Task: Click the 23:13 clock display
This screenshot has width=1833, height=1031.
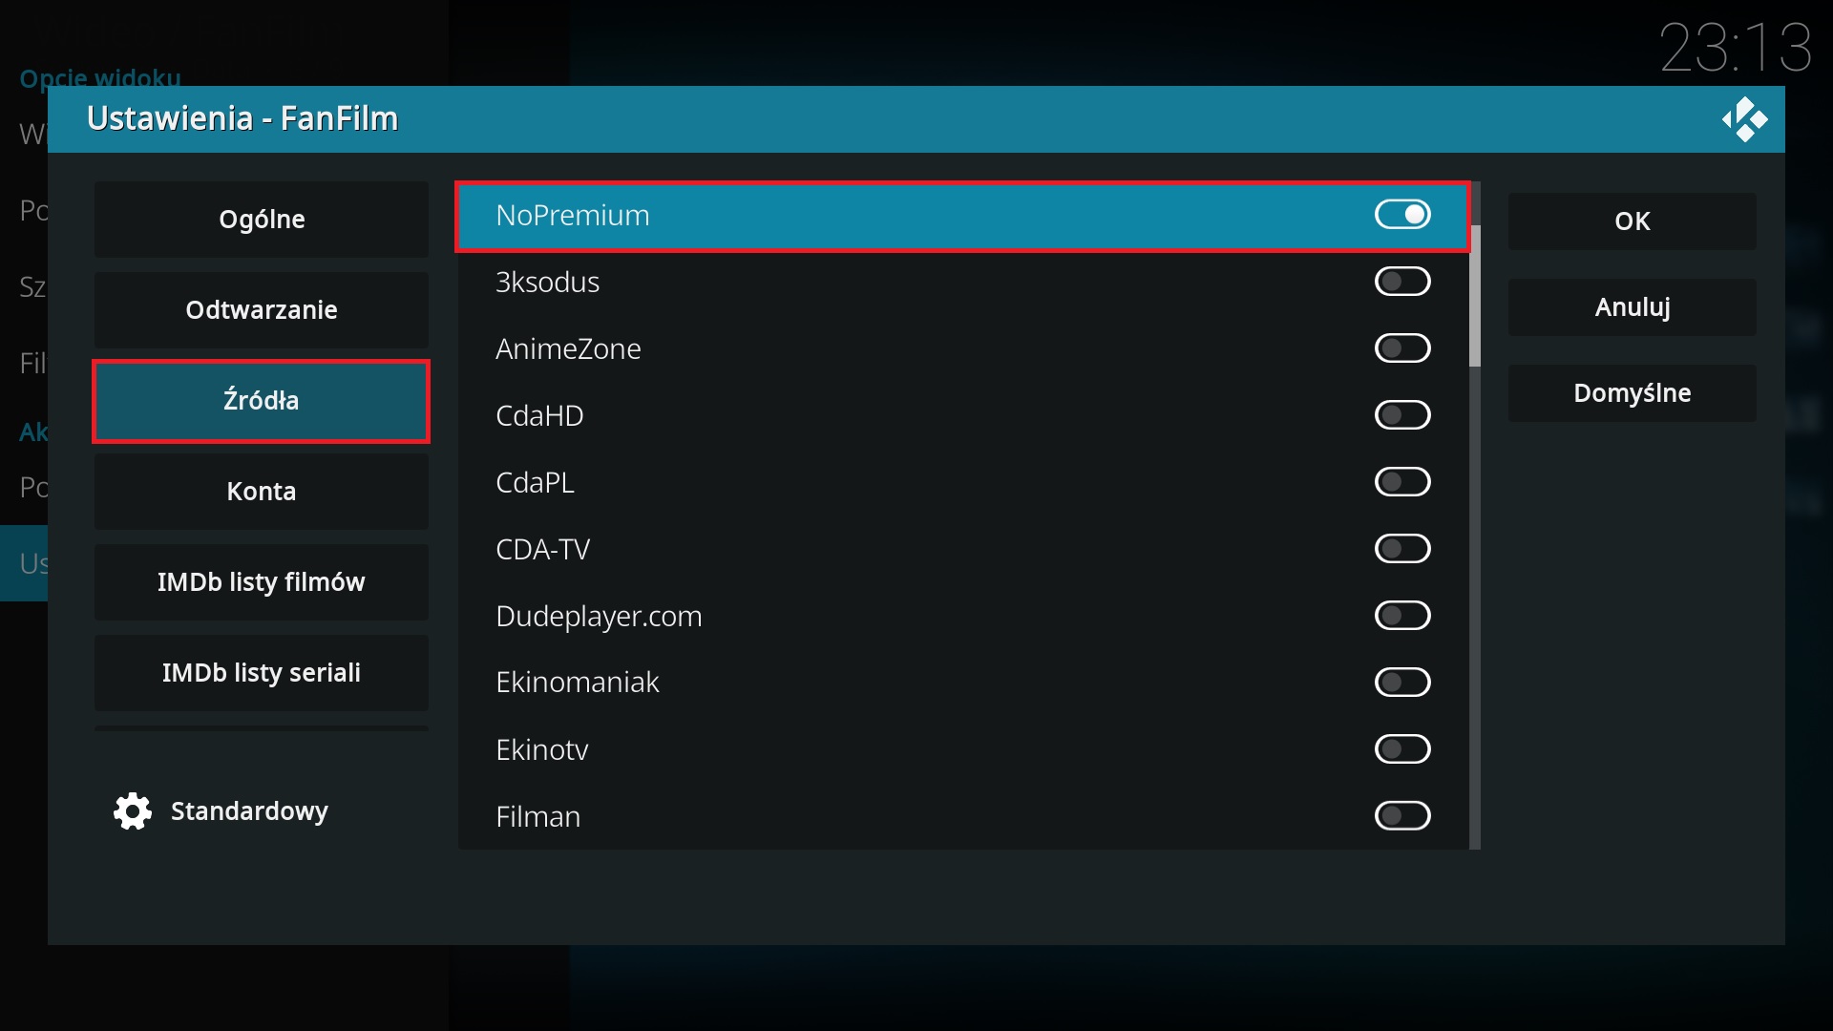Action: pyautogui.click(x=1736, y=47)
